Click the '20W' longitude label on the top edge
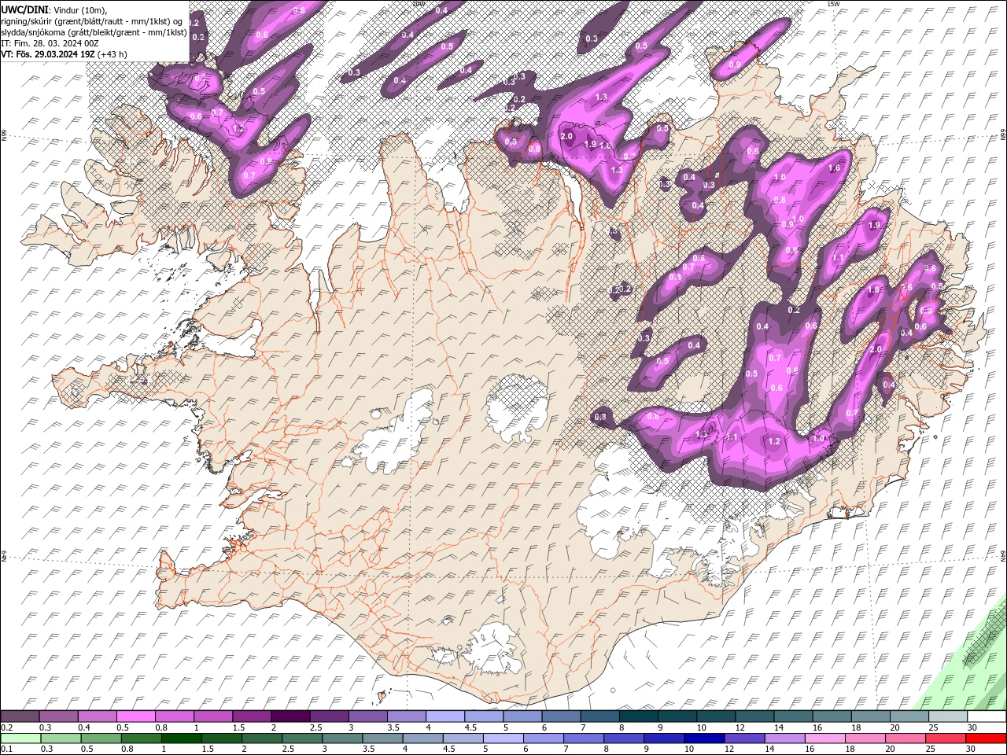 (x=418, y=4)
